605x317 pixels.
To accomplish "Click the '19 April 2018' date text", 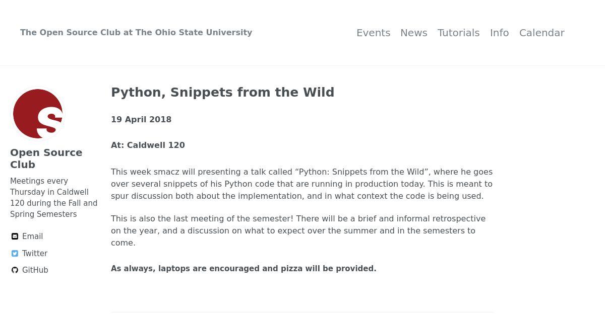I will (141, 120).
